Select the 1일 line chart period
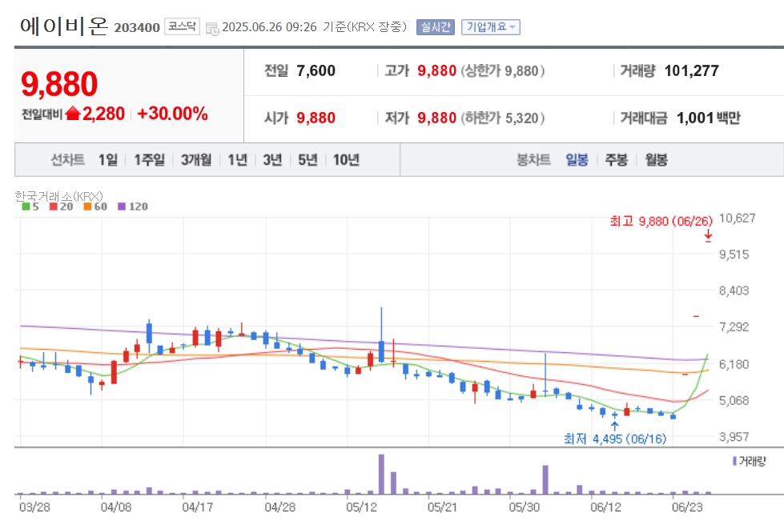The width and height of the screenshot is (784, 529). click(107, 160)
